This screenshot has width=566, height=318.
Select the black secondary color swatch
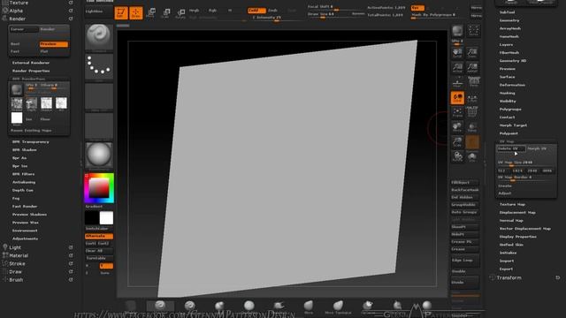(92, 218)
